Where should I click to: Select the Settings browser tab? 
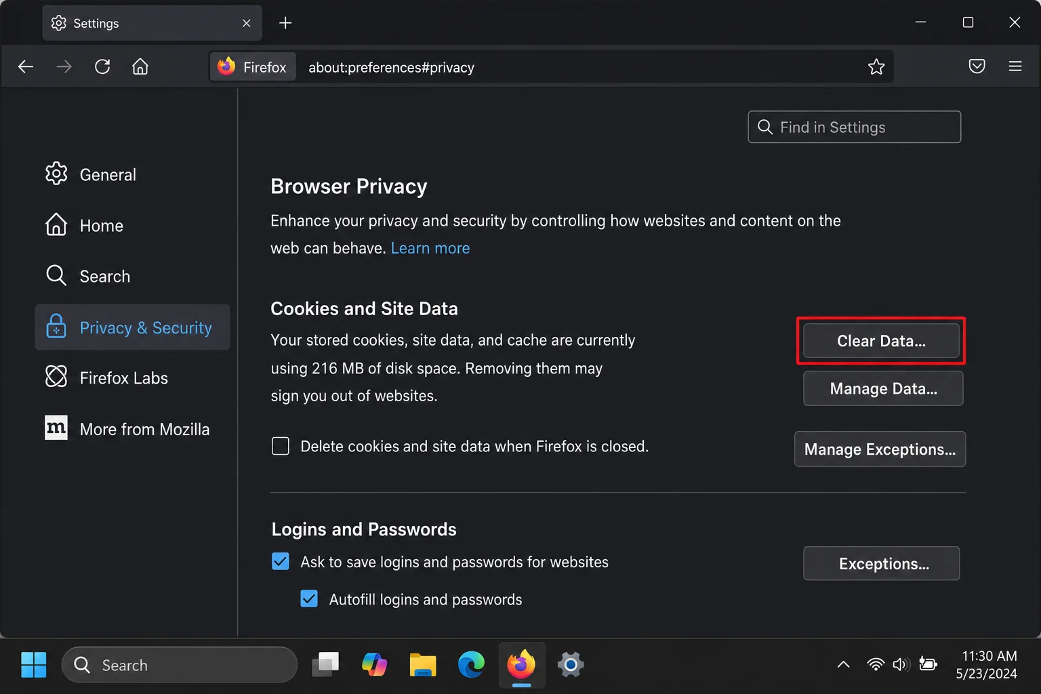152,23
